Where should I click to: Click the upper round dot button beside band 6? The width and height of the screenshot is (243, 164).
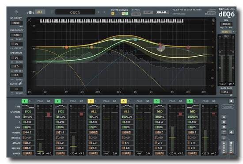pyautogui.click(x=231, y=101)
